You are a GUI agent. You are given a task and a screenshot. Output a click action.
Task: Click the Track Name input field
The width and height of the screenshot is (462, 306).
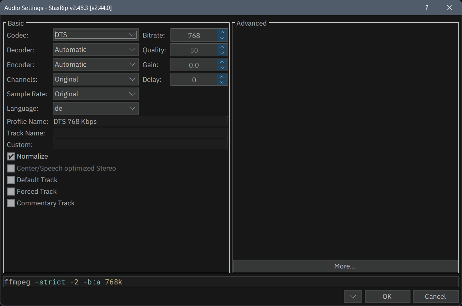coord(140,133)
